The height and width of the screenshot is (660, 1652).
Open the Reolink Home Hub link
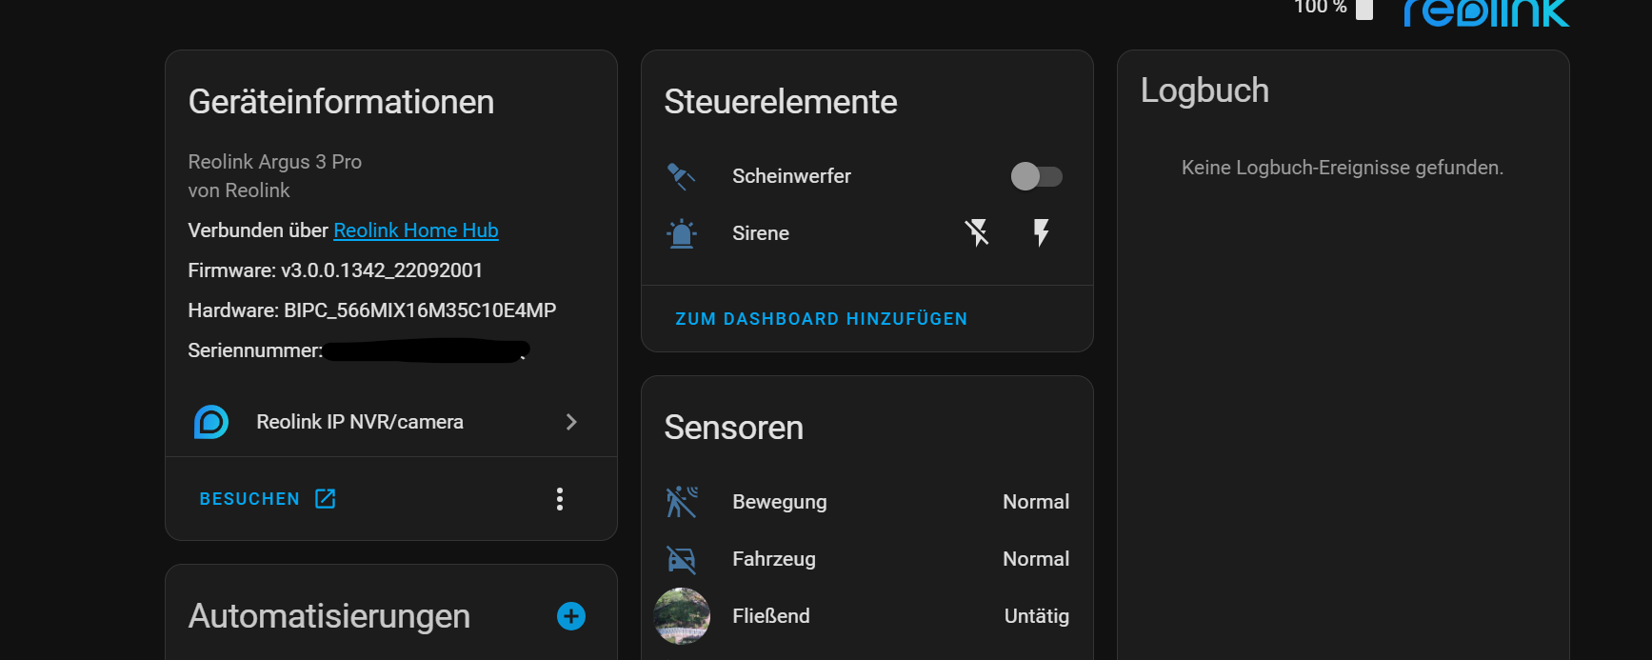pos(416,230)
